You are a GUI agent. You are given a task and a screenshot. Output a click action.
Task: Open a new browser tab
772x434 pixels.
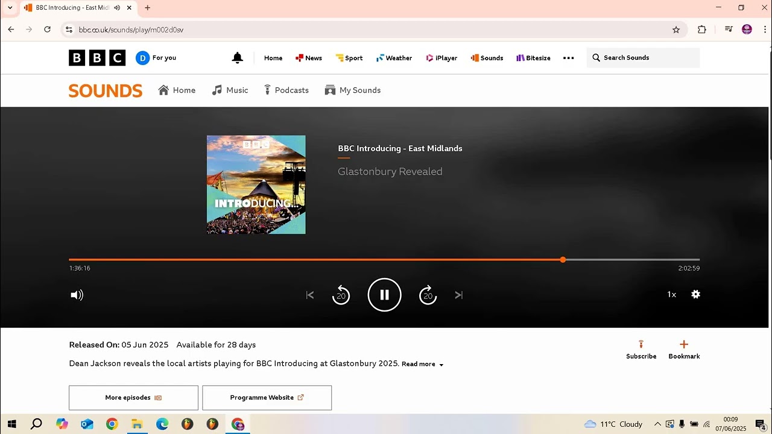click(x=147, y=8)
